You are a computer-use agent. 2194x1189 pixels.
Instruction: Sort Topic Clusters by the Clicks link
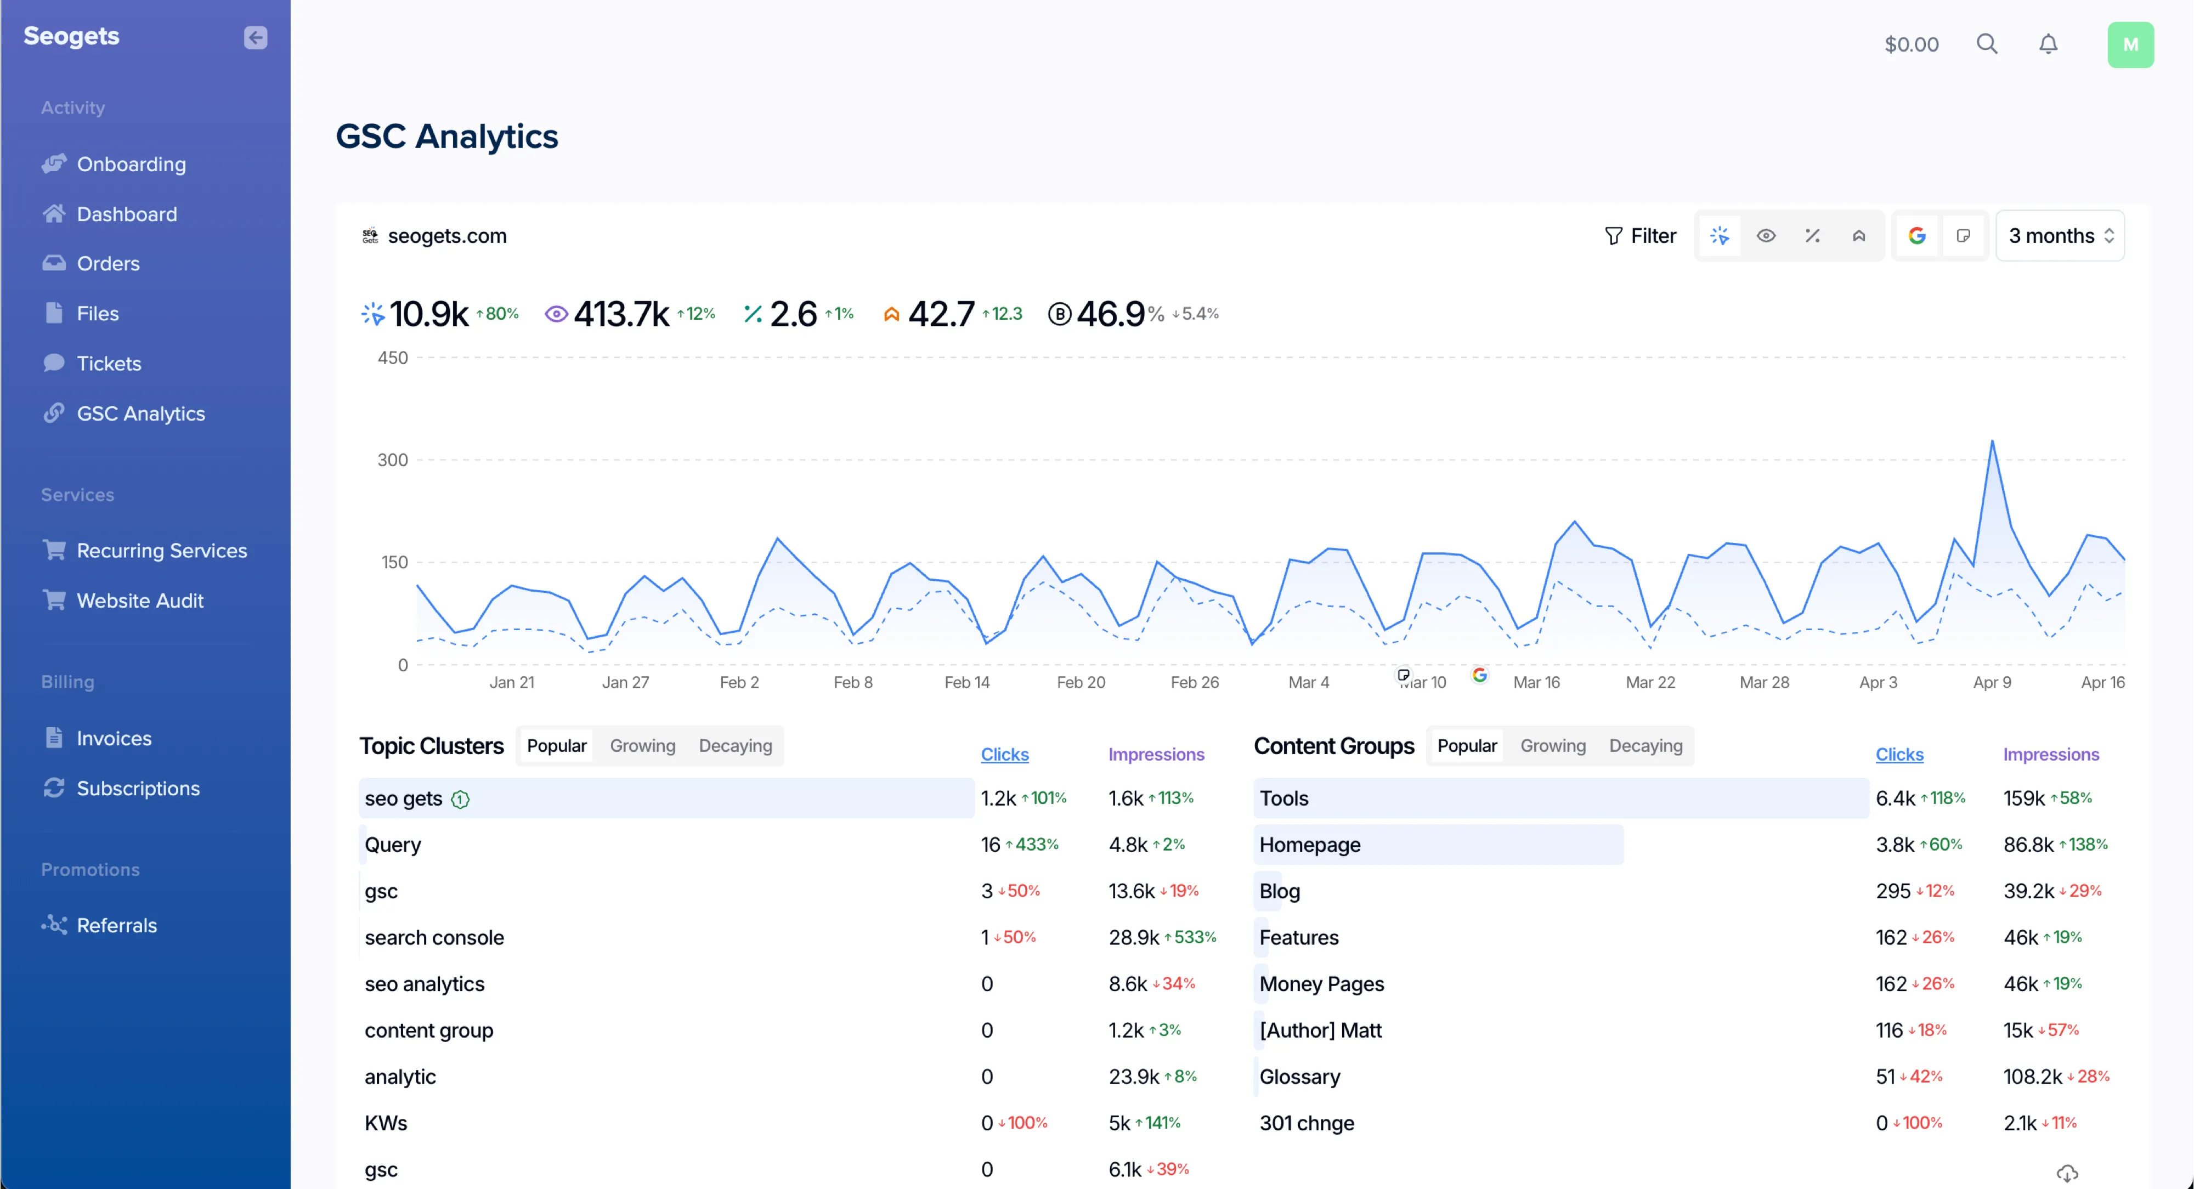1004,755
